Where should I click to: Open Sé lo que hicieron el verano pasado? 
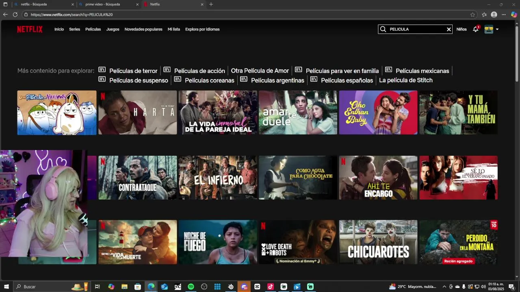pyautogui.click(x=458, y=178)
